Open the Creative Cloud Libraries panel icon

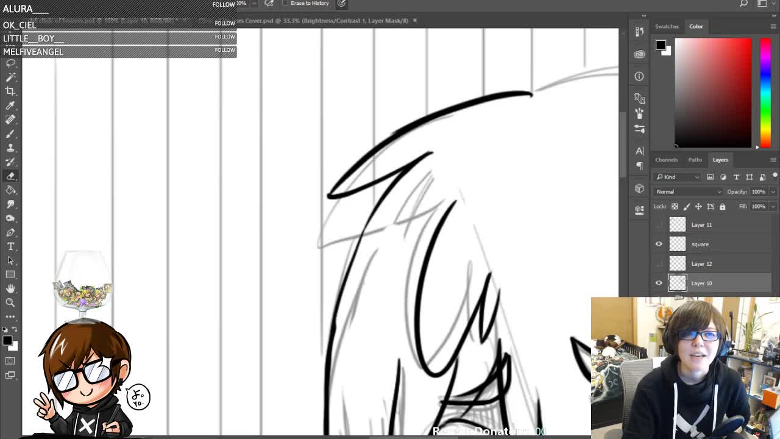tap(639, 54)
